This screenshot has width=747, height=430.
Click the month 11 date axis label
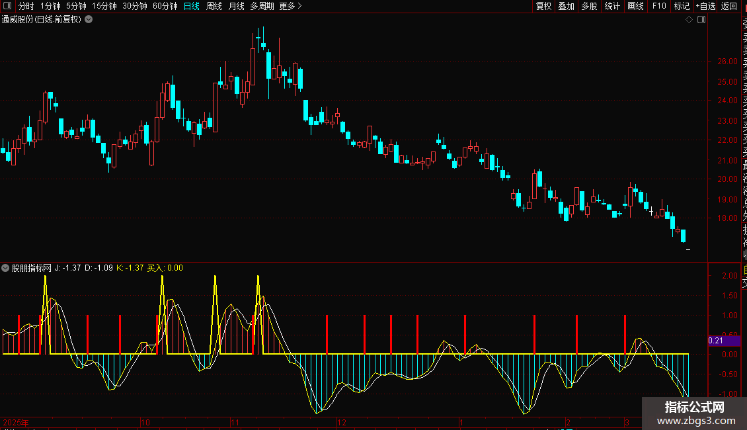pyautogui.click(x=235, y=422)
